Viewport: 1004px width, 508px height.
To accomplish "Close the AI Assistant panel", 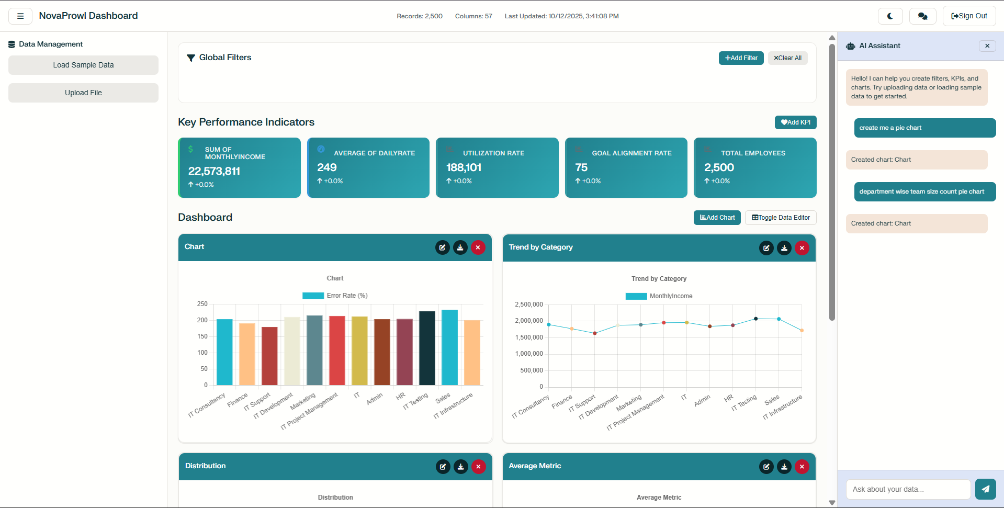I will pyautogui.click(x=987, y=46).
